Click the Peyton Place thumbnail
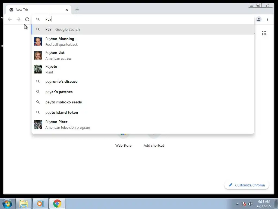 (38, 124)
